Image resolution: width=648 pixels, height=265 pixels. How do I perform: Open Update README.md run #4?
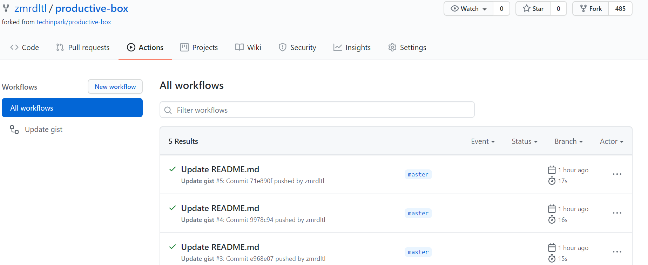[x=220, y=208]
